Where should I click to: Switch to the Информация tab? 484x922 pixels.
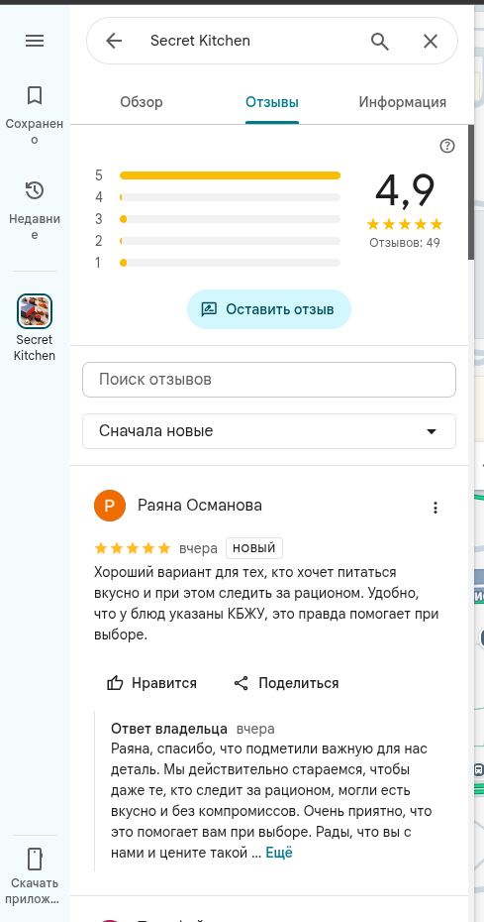click(403, 102)
